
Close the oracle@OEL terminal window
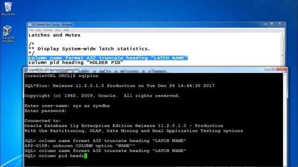[282, 69]
